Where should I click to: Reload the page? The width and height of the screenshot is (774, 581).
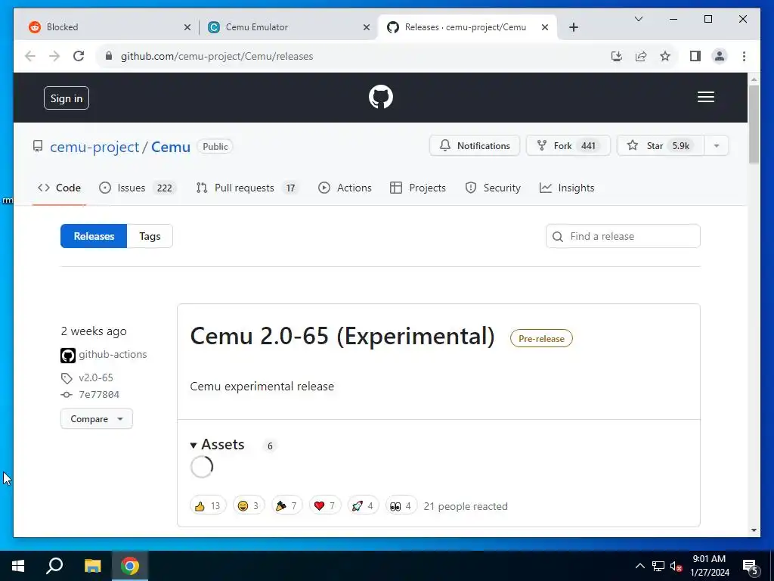79,56
